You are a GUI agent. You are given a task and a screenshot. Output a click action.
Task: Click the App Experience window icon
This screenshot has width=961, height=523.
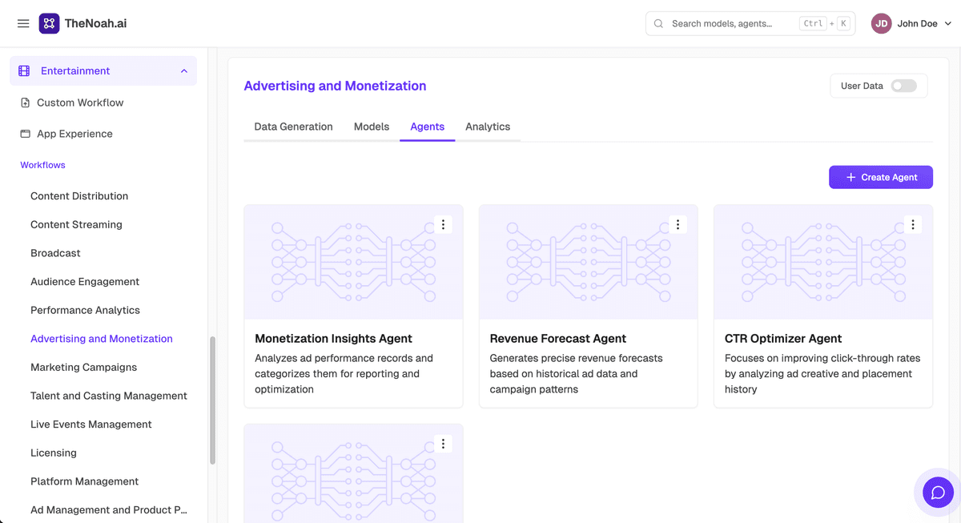tap(26, 134)
